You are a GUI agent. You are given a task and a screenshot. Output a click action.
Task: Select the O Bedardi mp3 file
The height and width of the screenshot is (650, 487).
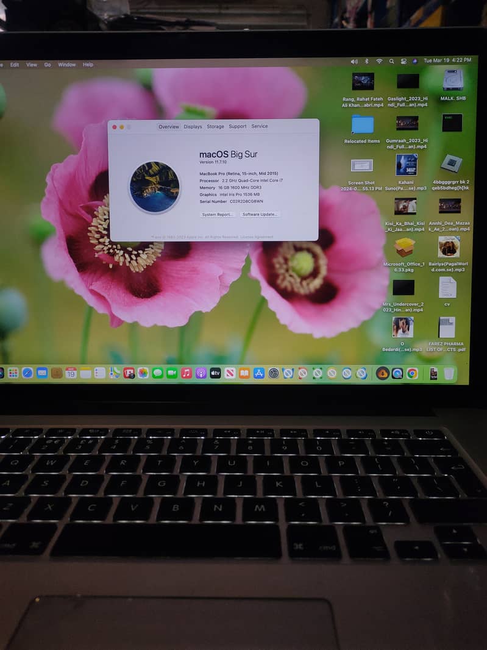[402, 327]
